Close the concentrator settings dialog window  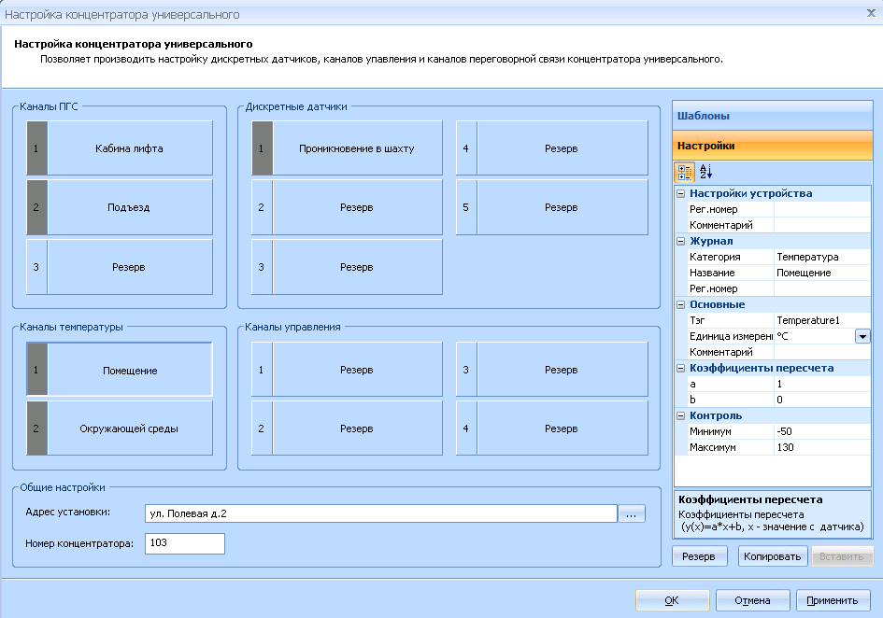tap(868, 15)
